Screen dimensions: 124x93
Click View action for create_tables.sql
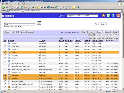click(108, 64)
